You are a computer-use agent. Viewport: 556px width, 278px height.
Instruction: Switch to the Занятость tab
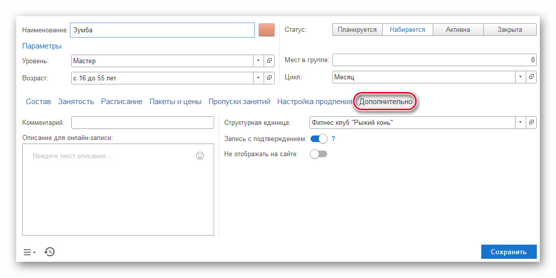pyautogui.click(x=76, y=102)
